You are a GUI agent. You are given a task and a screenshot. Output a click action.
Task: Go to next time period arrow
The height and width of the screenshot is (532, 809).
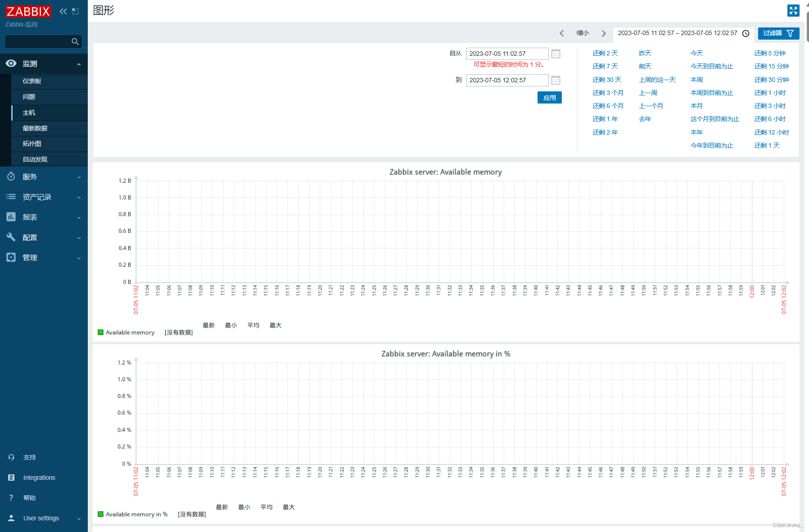[x=604, y=33]
